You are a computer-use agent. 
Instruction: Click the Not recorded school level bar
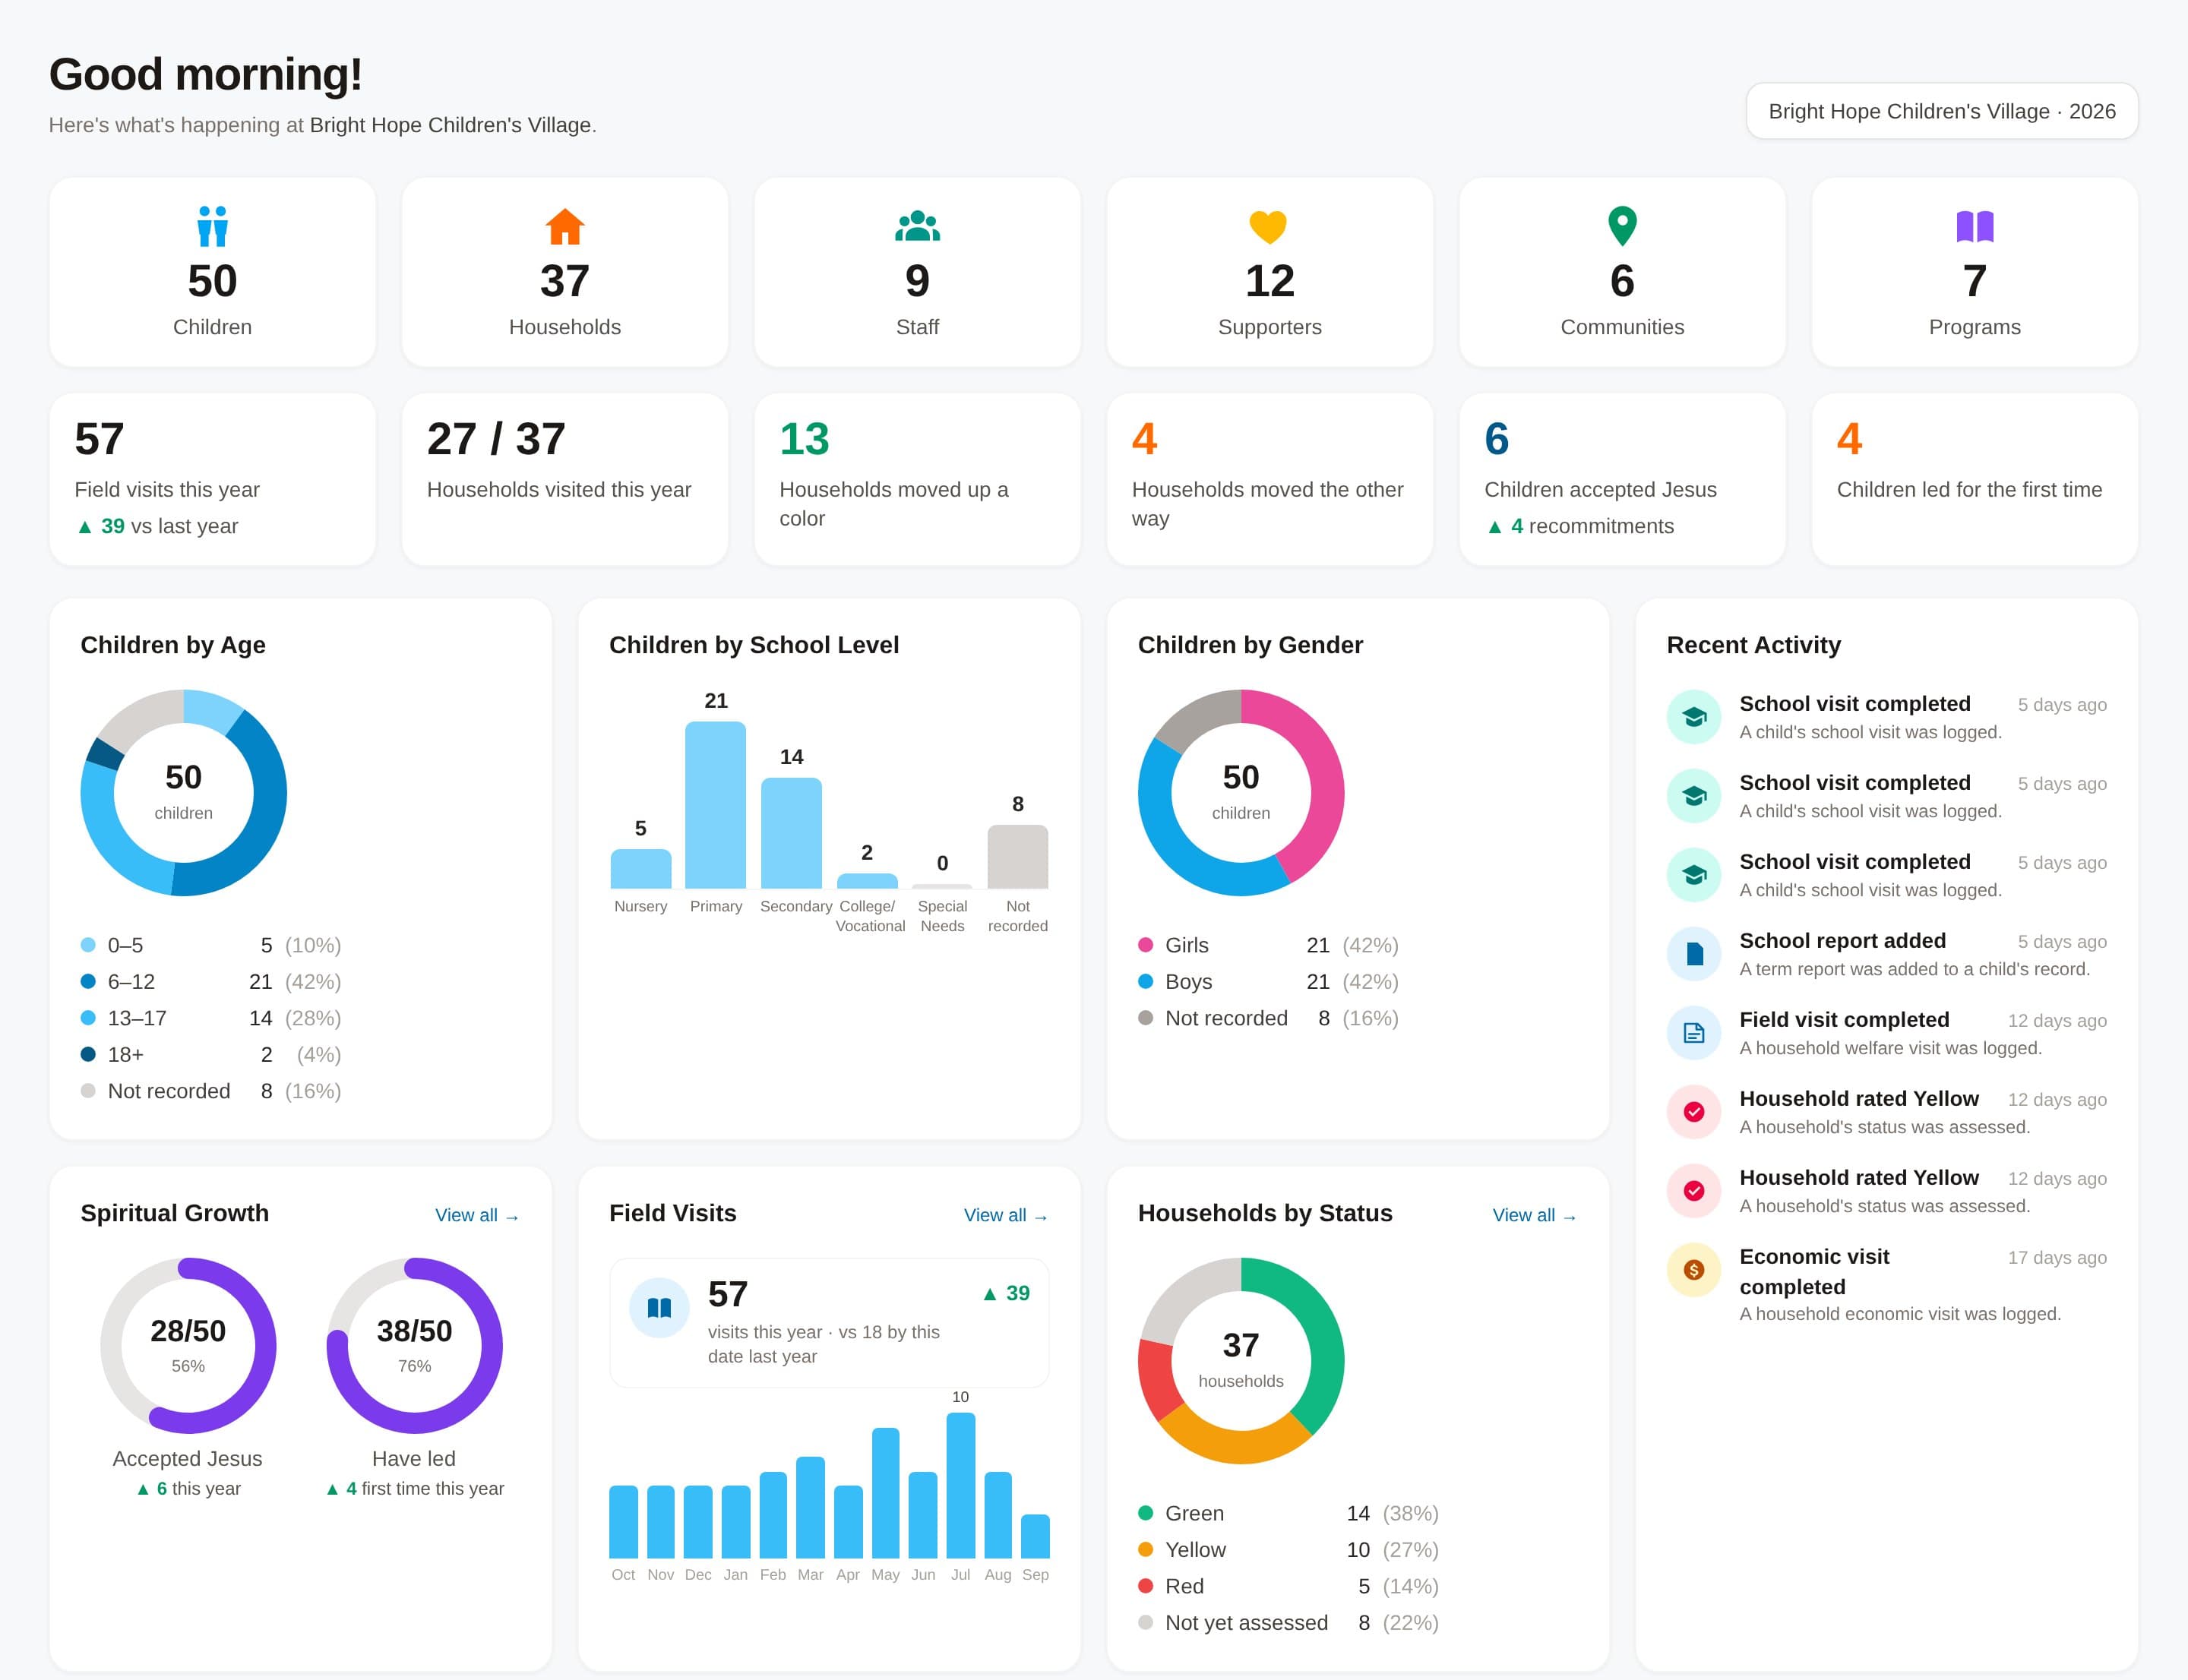point(1017,857)
